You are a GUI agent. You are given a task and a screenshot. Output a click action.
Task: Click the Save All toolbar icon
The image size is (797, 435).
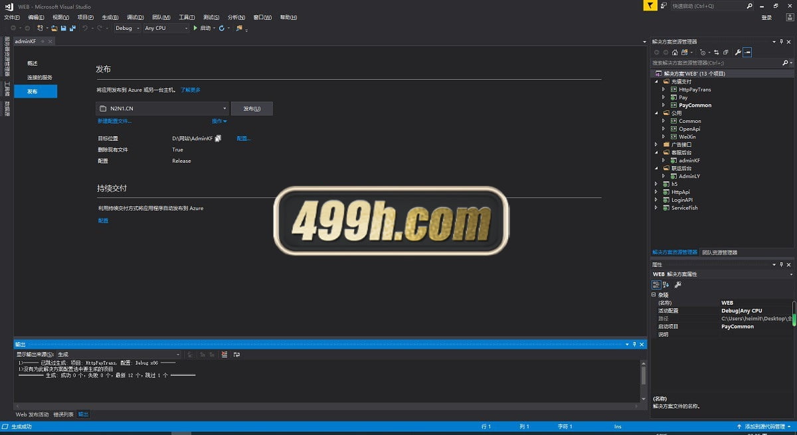72,28
